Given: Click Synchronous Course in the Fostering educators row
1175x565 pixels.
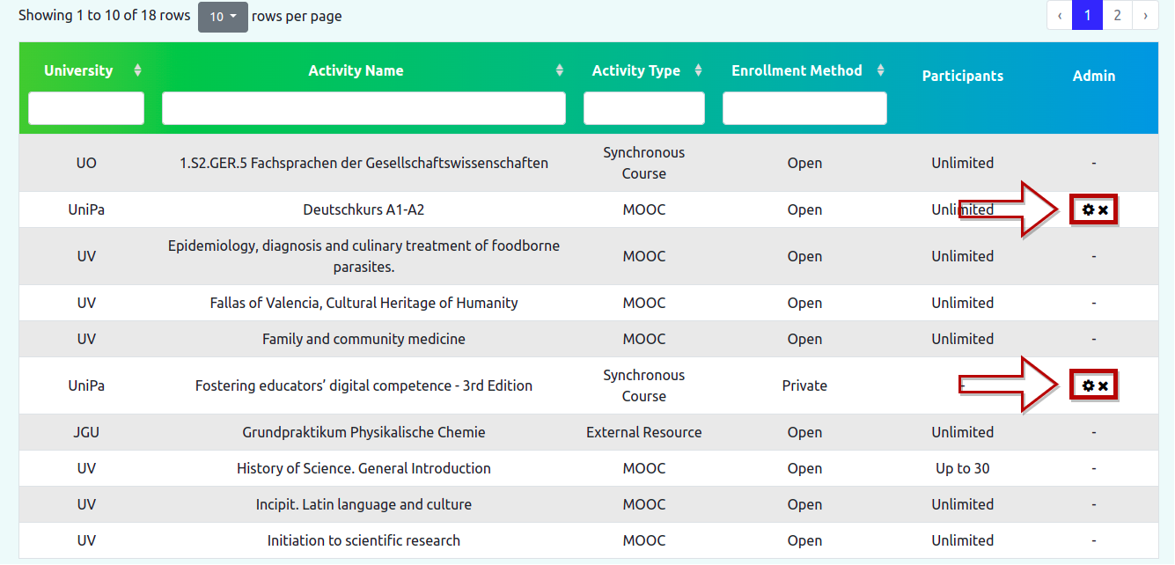Looking at the screenshot, I should pos(644,385).
